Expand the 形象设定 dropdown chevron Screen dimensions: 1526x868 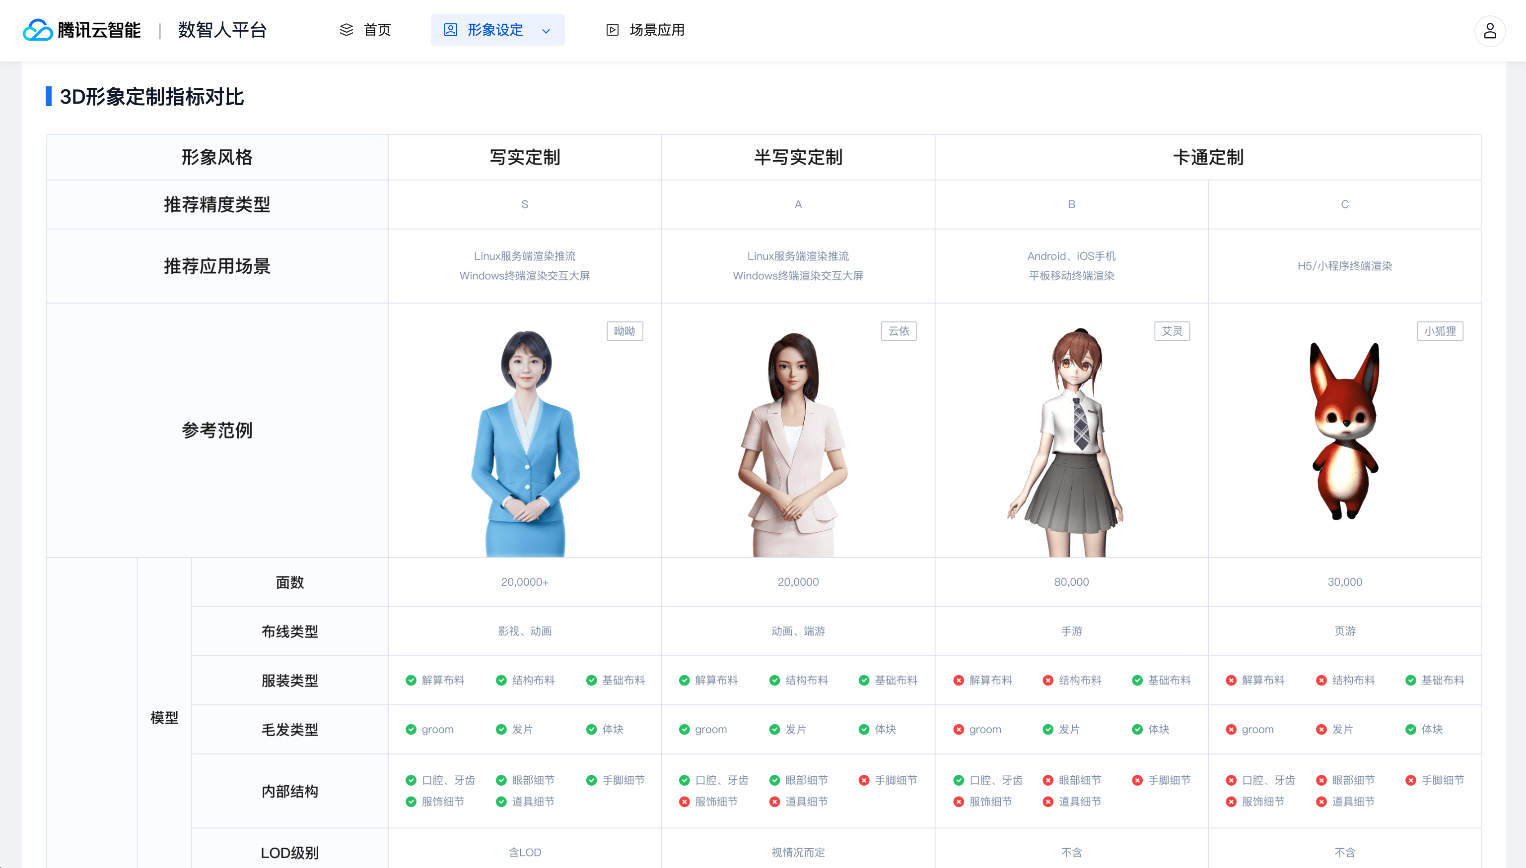(545, 31)
